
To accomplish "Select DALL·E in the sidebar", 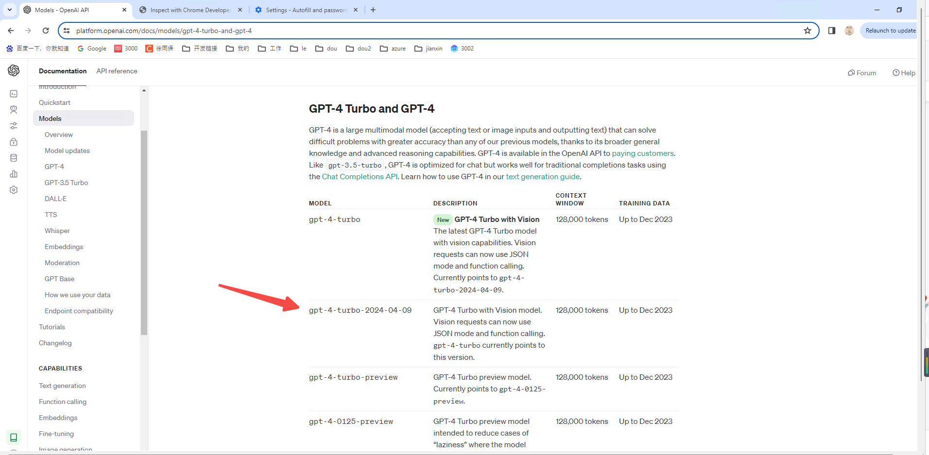I will (55, 199).
